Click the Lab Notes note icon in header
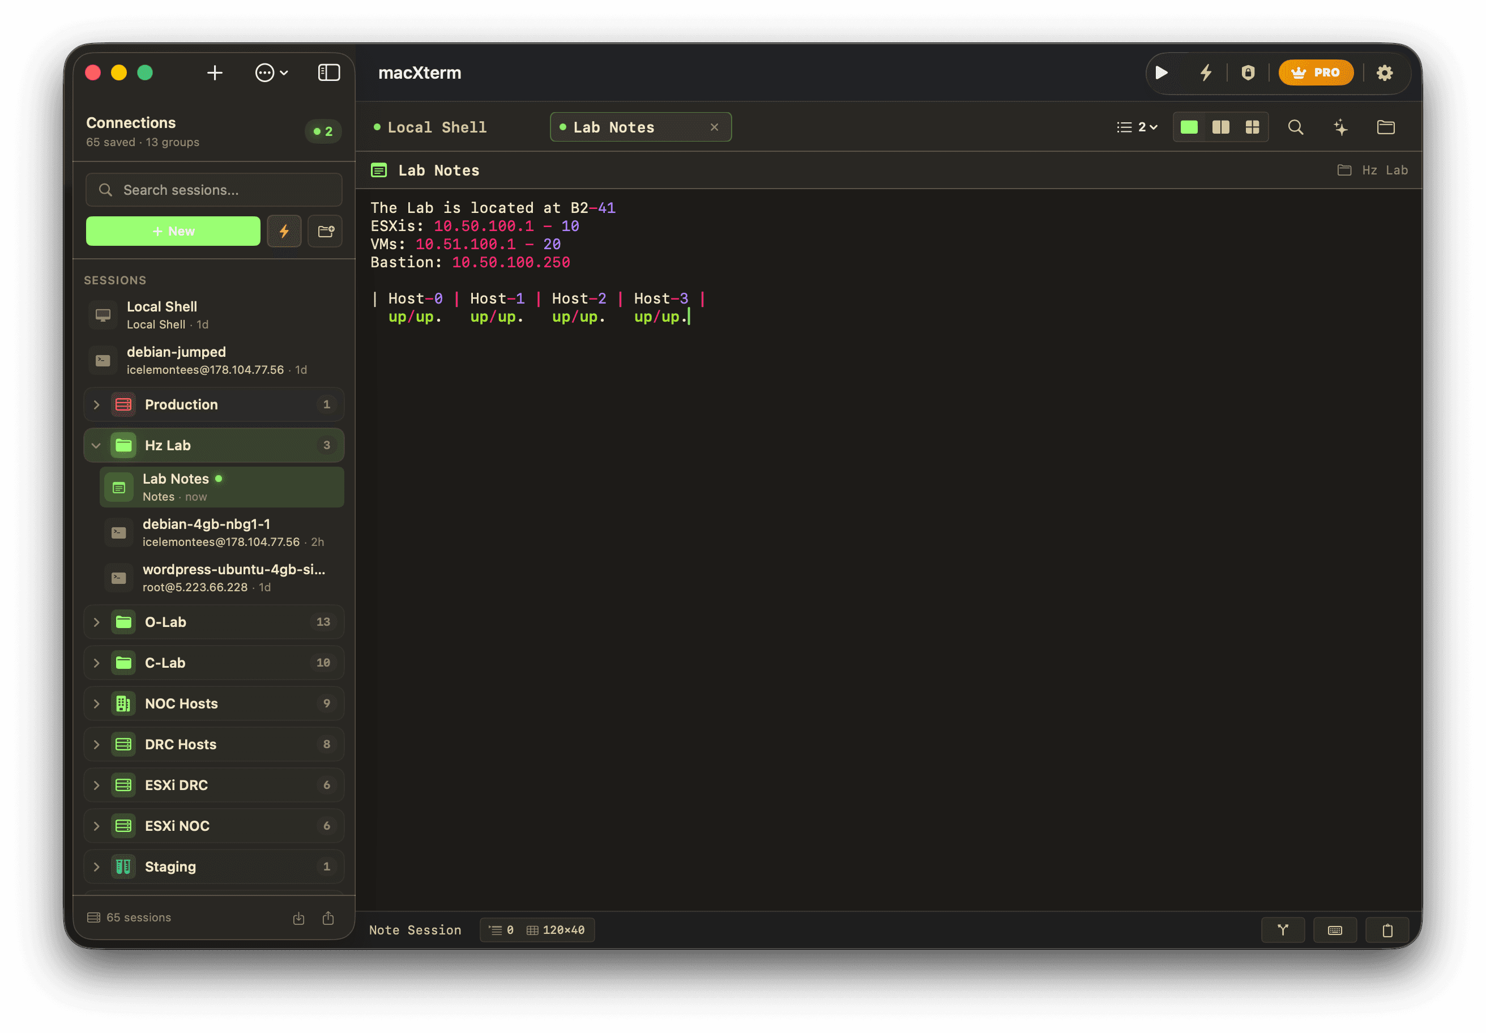The image size is (1486, 1033). pyautogui.click(x=379, y=170)
